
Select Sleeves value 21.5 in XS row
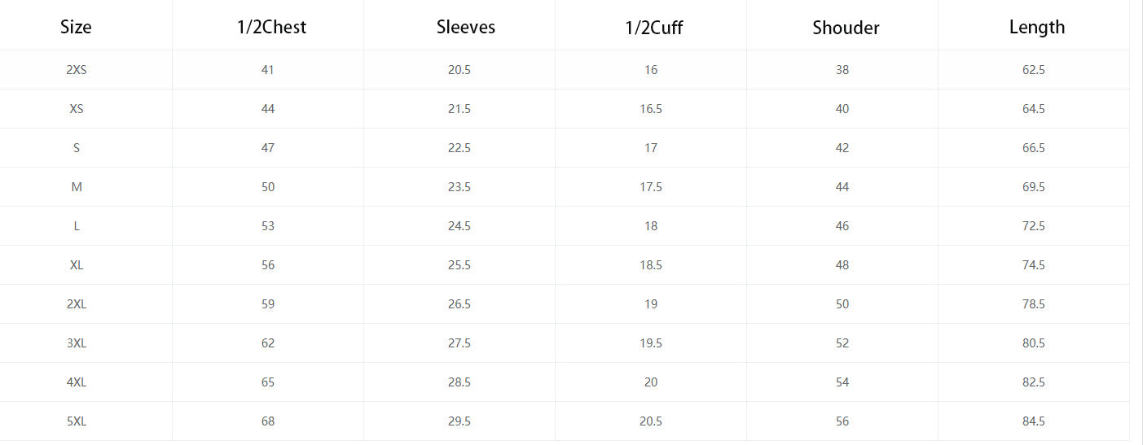click(459, 109)
